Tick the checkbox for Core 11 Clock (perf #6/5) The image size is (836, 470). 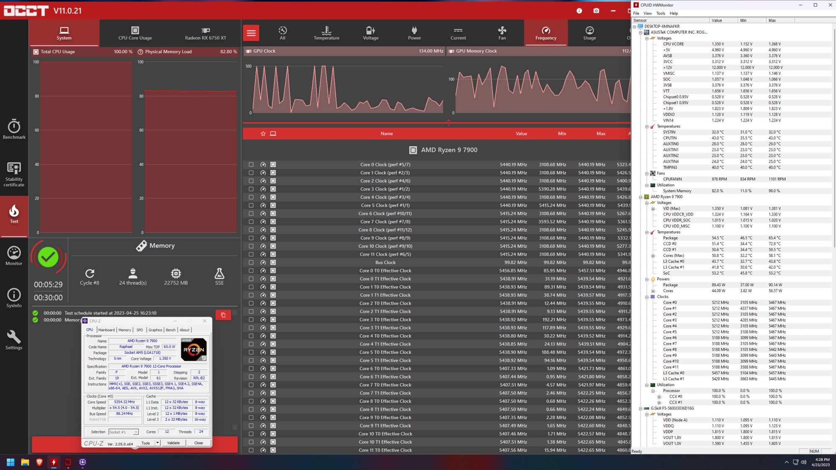pos(251,254)
